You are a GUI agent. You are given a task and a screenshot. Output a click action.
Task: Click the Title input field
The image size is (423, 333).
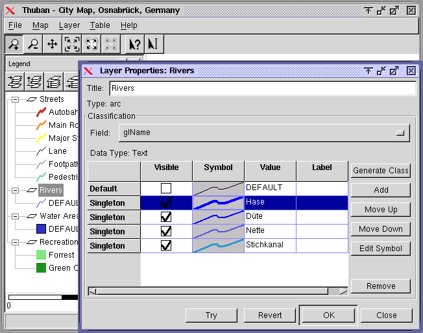click(263, 88)
